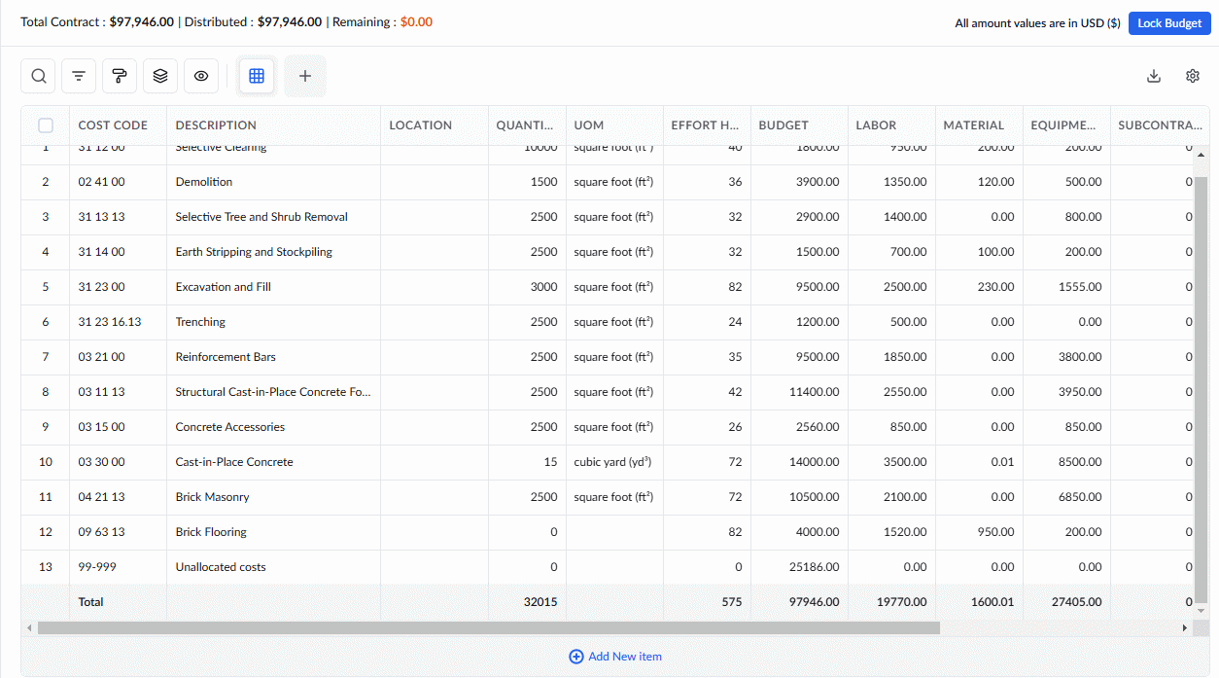Click Earth Stripping and Stockpiling cell
This screenshot has height=678, width=1219.
(x=273, y=252)
